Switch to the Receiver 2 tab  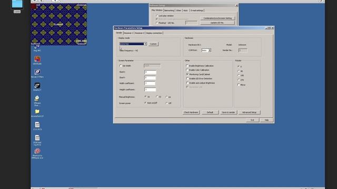pyautogui.click(x=140, y=33)
